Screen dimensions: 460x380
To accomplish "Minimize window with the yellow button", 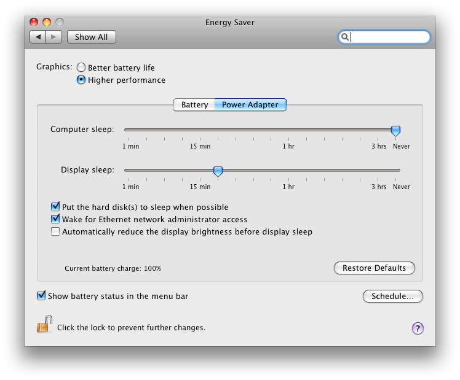I will pyautogui.click(x=47, y=22).
